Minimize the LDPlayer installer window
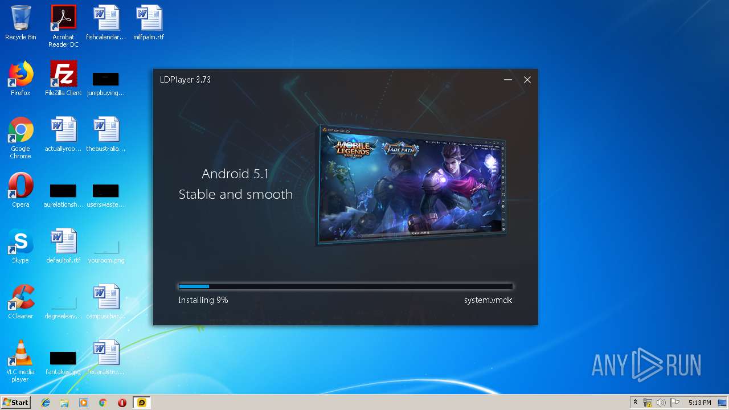Viewport: 729px width, 410px height. click(x=508, y=80)
